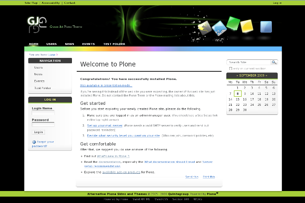Select day 1 in September calendar
Viewport: 305px width, 203px height.
(237, 88)
